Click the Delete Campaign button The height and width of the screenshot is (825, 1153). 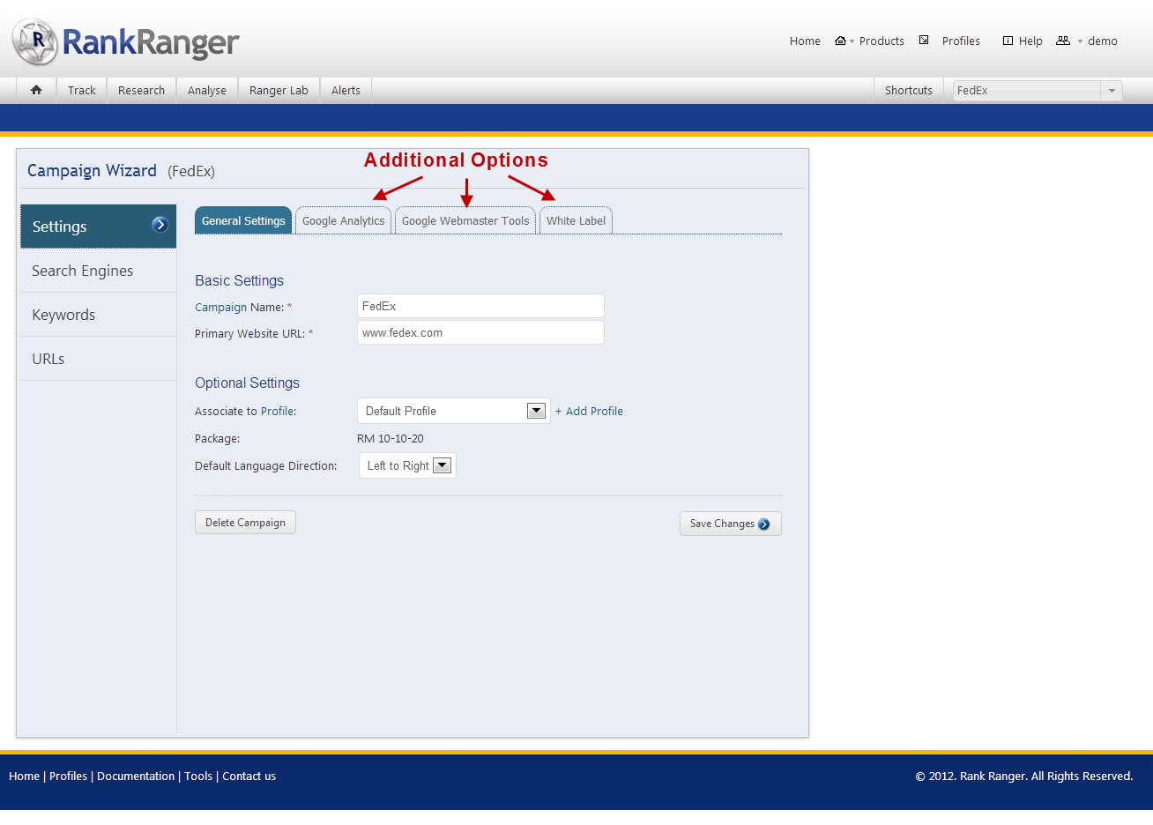pos(245,523)
